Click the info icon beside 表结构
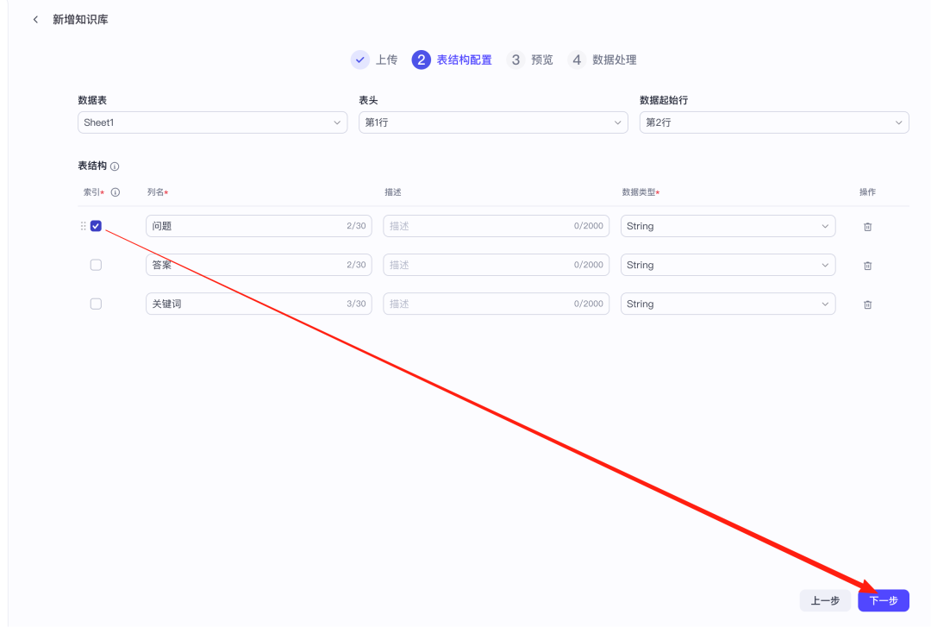The width and height of the screenshot is (931, 627). point(115,166)
